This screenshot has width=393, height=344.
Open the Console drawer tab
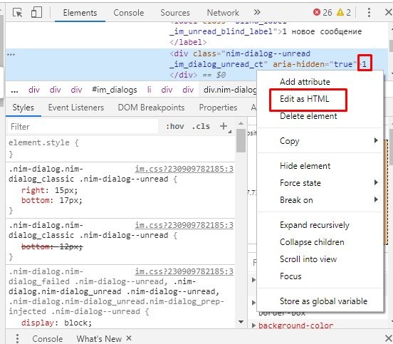(x=48, y=339)
